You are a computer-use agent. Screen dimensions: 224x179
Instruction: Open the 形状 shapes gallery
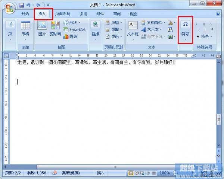coord(72,22)
